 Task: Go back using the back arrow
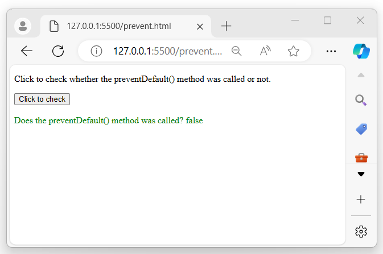[27, 51]
